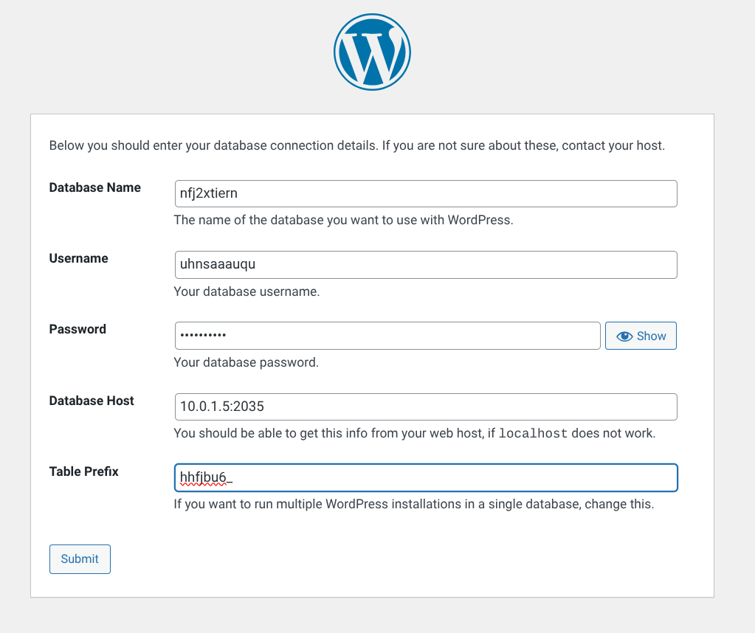
Task: Select the Password input field
Action: pos(387,336)
